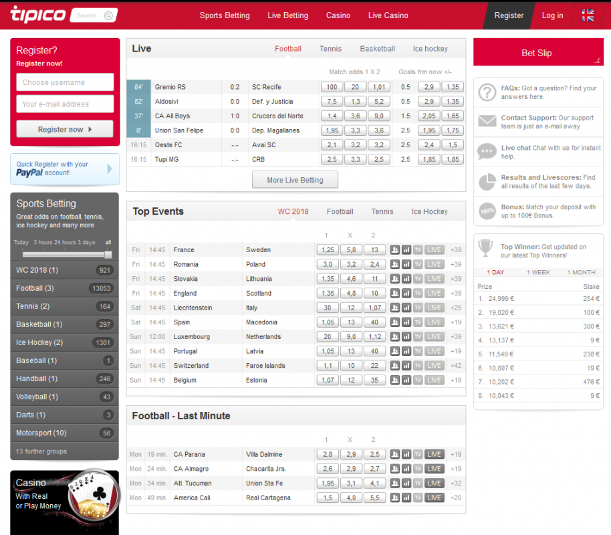Switch Live panel to Ice hockey tab
Screen dimensions: 611x535
tap(431, 49)
